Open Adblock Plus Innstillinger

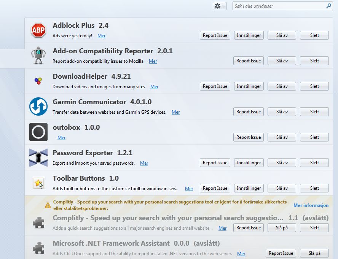click(x=249, y=35)
